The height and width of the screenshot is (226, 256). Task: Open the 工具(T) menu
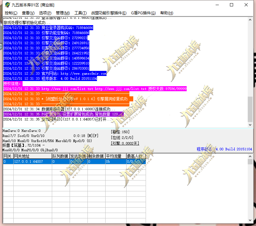tap(80, 13)
